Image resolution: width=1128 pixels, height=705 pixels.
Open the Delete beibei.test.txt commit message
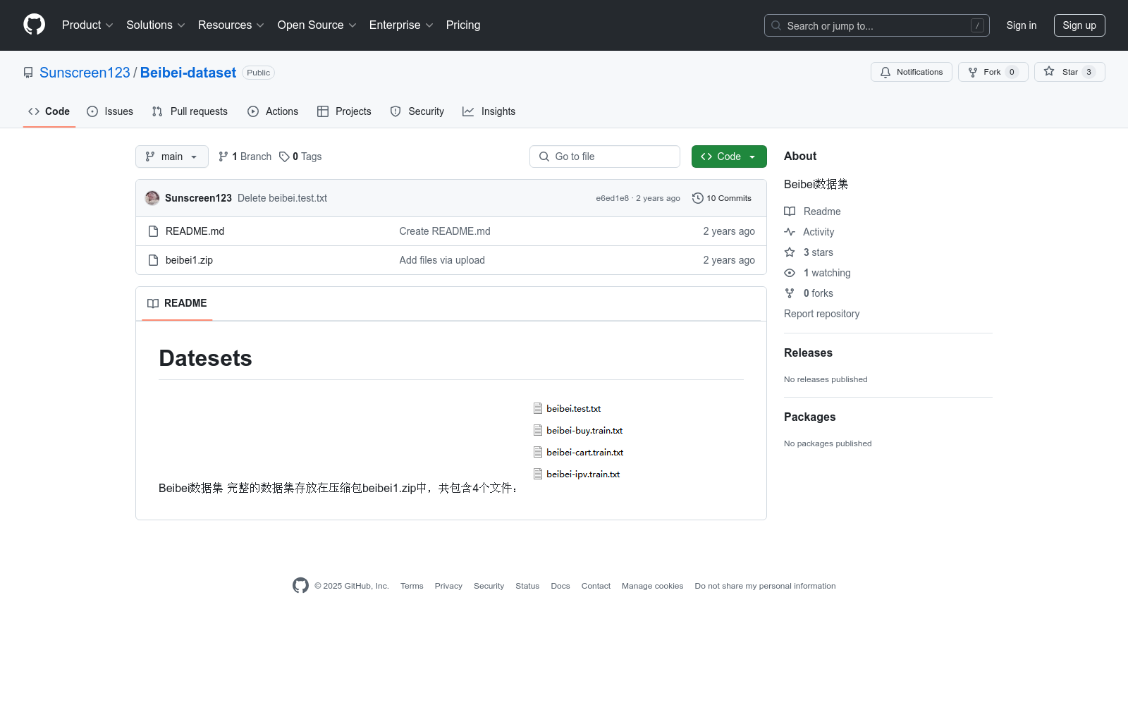point(282,198)
